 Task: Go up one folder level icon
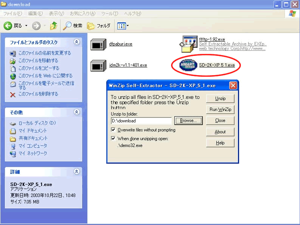(x=54, y=26)
